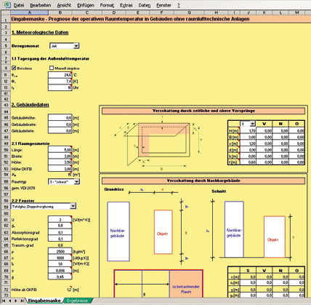Switch to the Ergebnisse sheet tab
The width and height of the screenshot is (311, 305).
(77, 301)
